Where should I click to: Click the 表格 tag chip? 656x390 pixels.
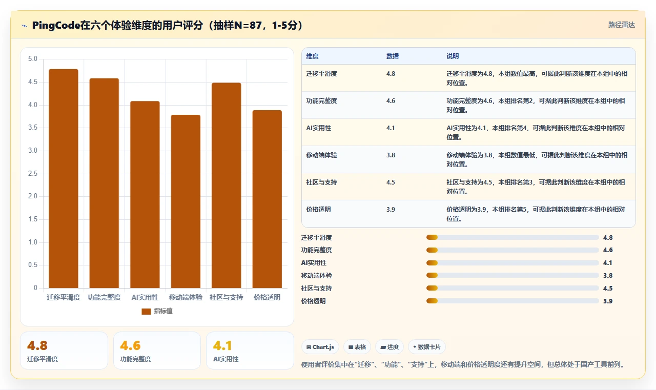[357, 347]
